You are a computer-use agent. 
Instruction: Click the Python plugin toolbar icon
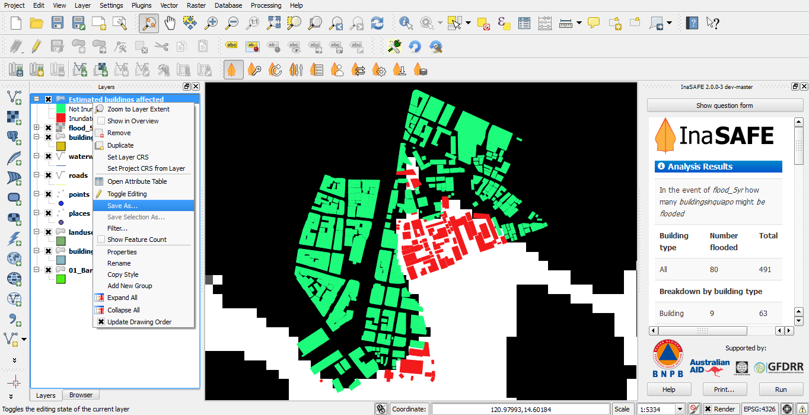click(394, 46)
